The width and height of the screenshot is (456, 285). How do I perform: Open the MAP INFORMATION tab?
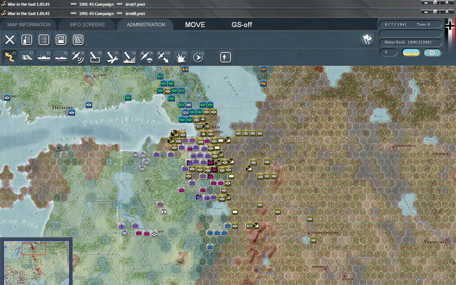point(29,25)
